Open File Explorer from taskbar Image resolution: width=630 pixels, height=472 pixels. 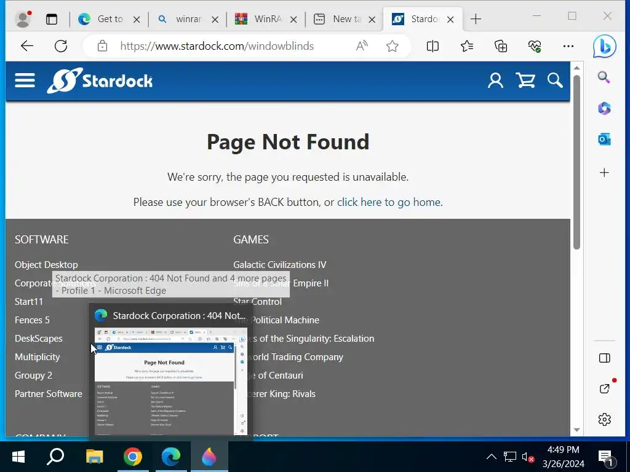click(x=94, y=457)
